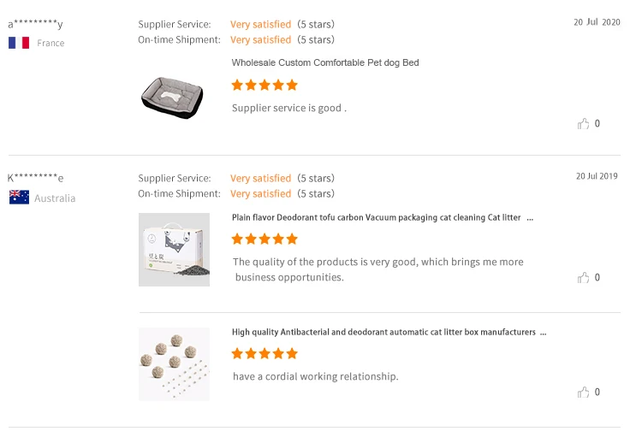642x443 pixels.
Task: Click thumbs-up on cordial working relationship review
Action: (x=584, y=393)
